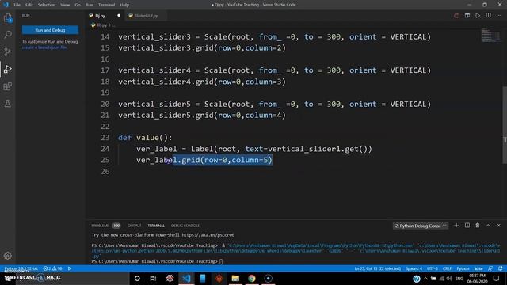Click the 'def value():' code line
This screenshot has width=507, height=285.
coord(145,138)
